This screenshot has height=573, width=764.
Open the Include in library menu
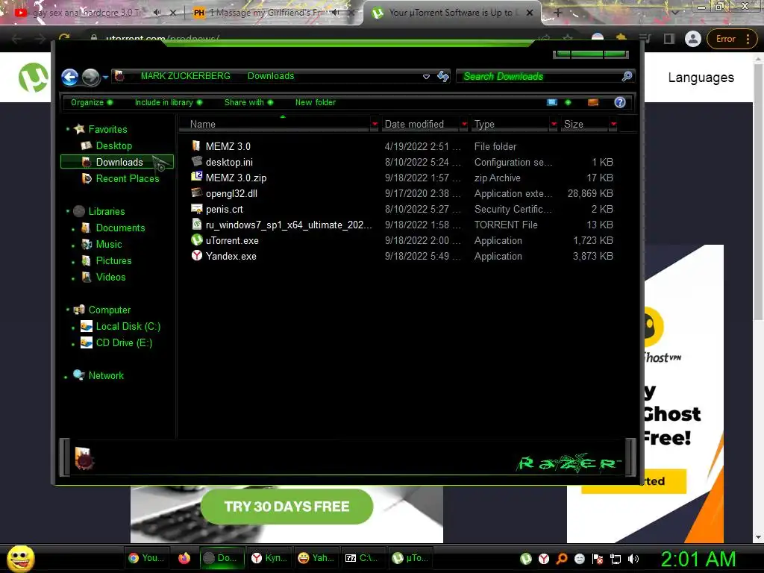pyautogui.click(x=168, y=102)
